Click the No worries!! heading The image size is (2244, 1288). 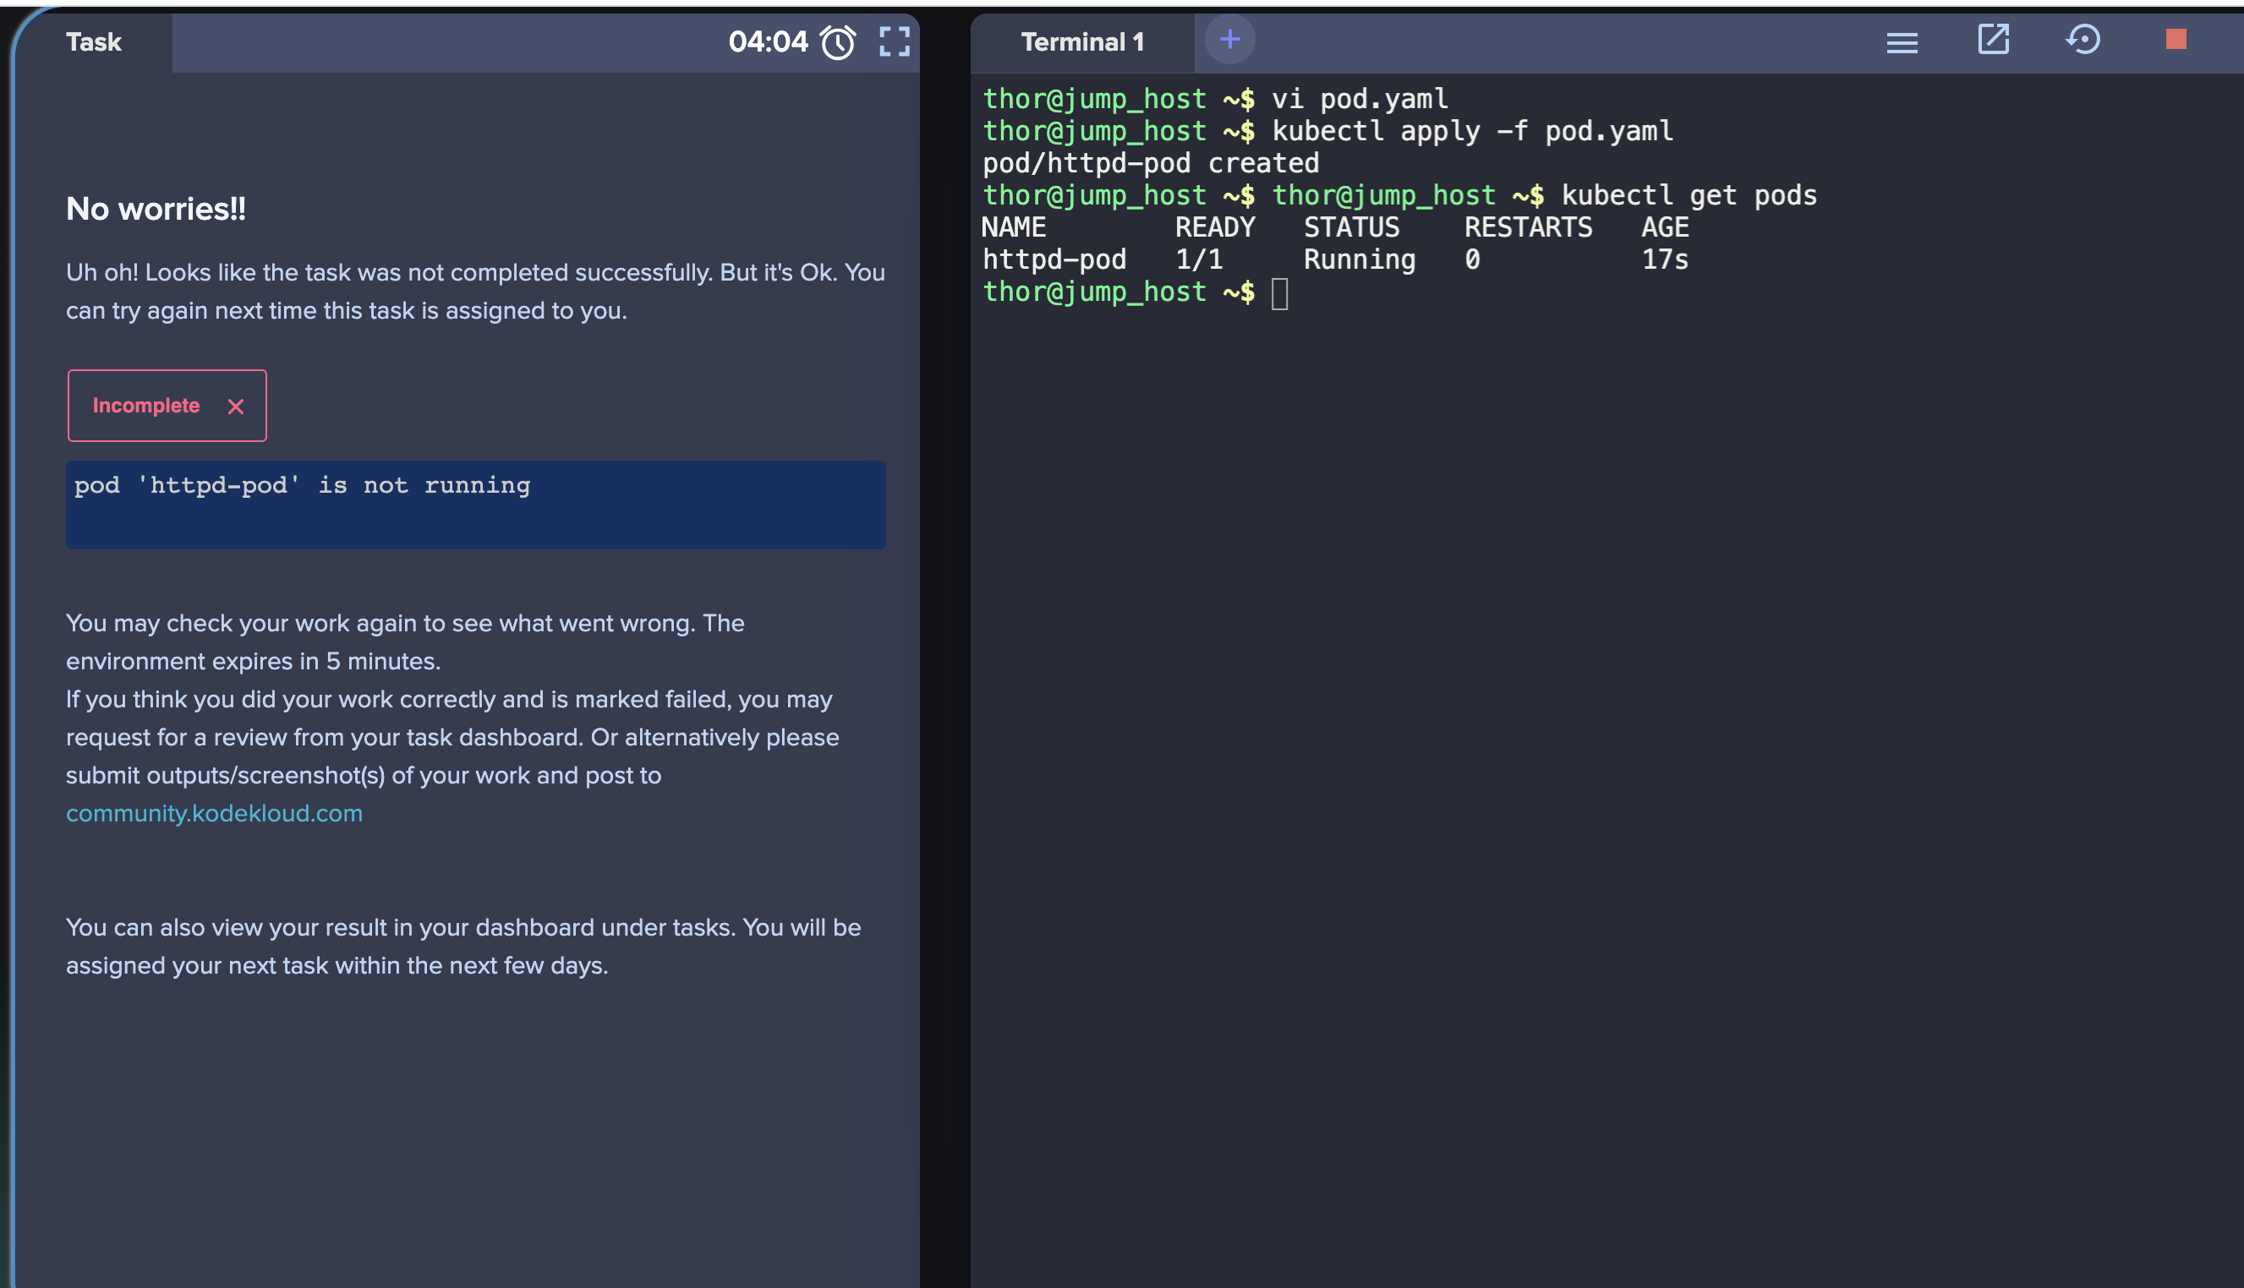coord(156,209)
